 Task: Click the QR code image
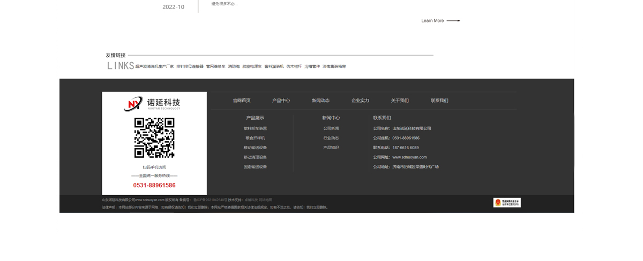coord(154,138)
